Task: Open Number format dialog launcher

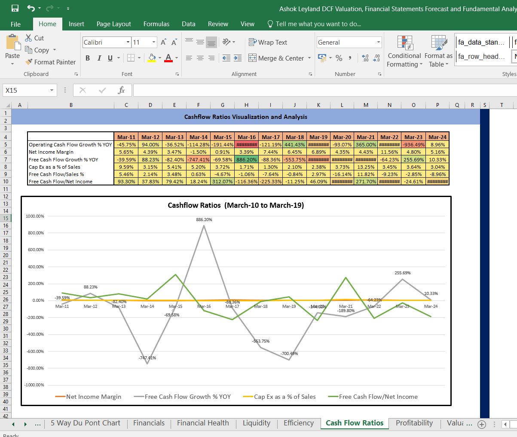Action: [x=379, y=74]
